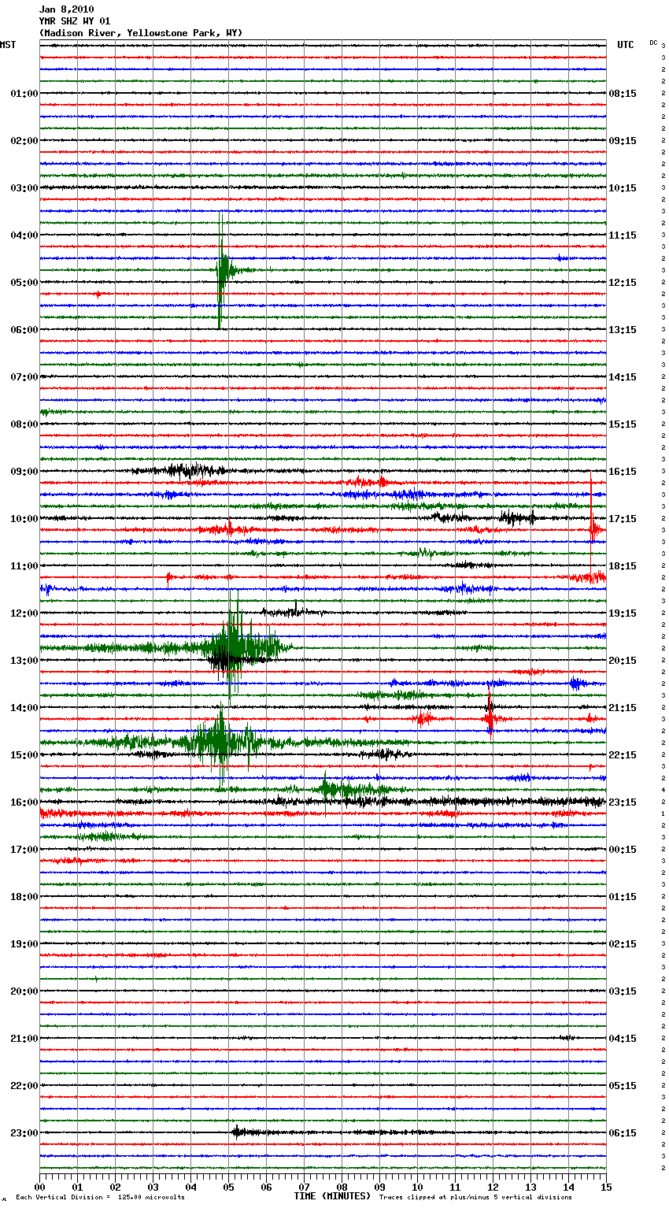Click the 'UTC' time zone label

click(625, 45)
